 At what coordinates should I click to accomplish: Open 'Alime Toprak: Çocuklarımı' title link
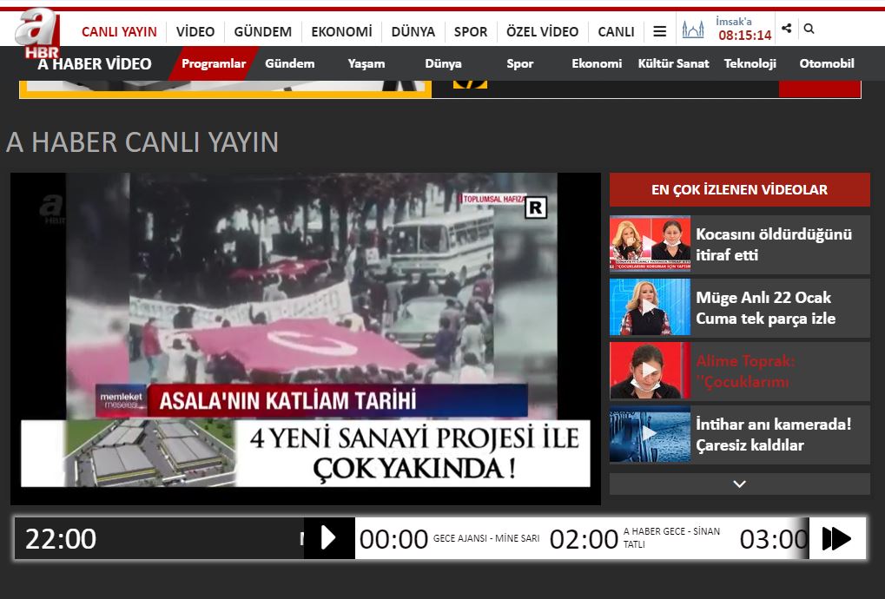click(745, 372)
